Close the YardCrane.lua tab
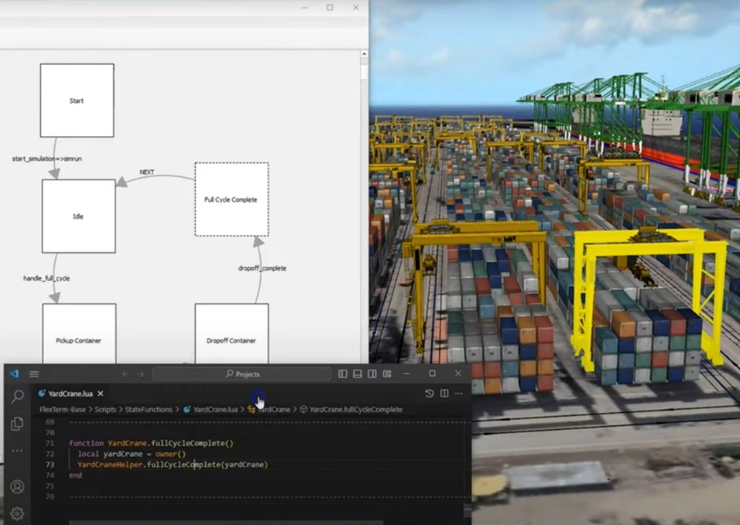 coord(101,394)
